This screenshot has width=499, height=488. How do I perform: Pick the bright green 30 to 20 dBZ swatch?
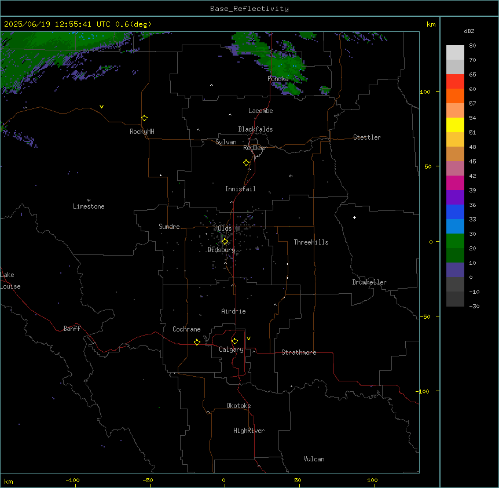tap(455, 241)
